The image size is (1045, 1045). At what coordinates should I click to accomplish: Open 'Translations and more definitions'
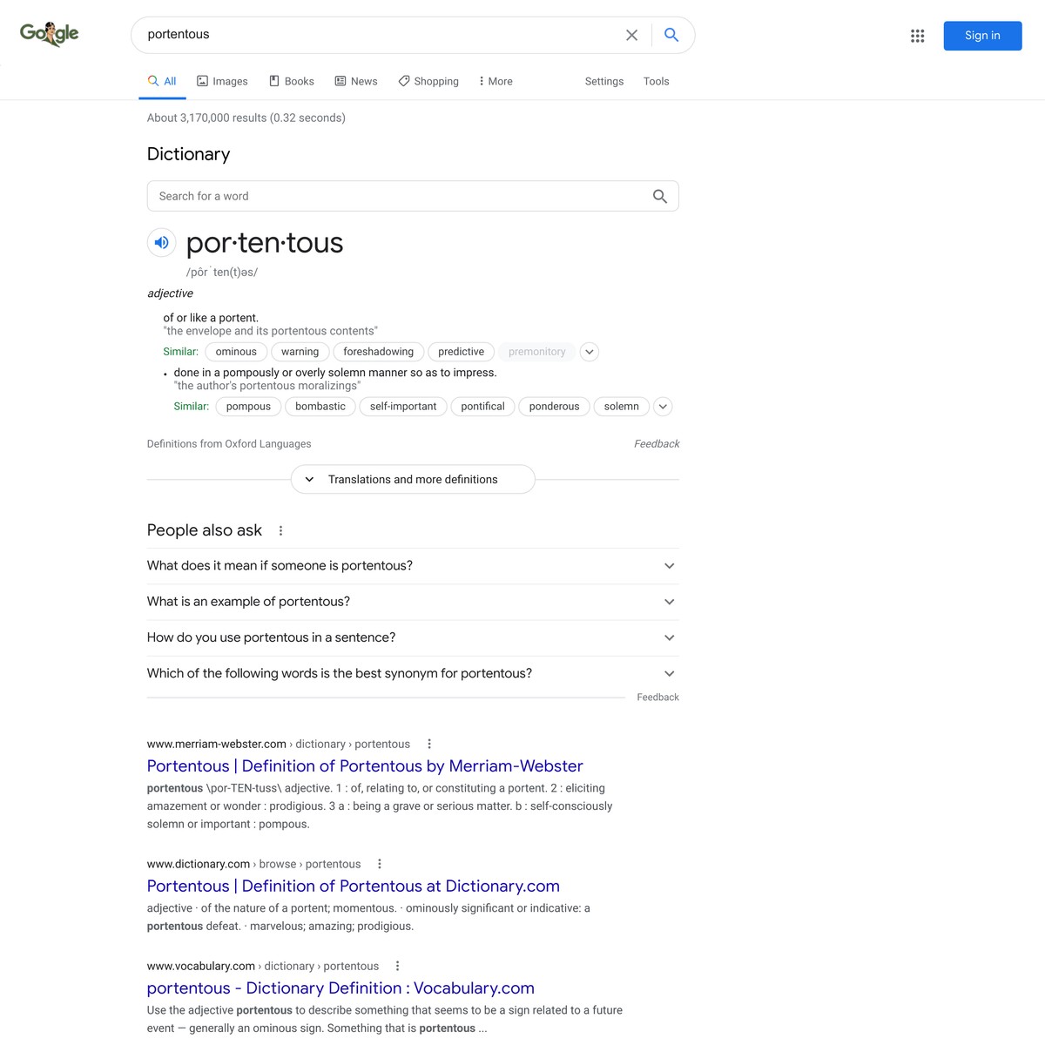click(412, 479)
